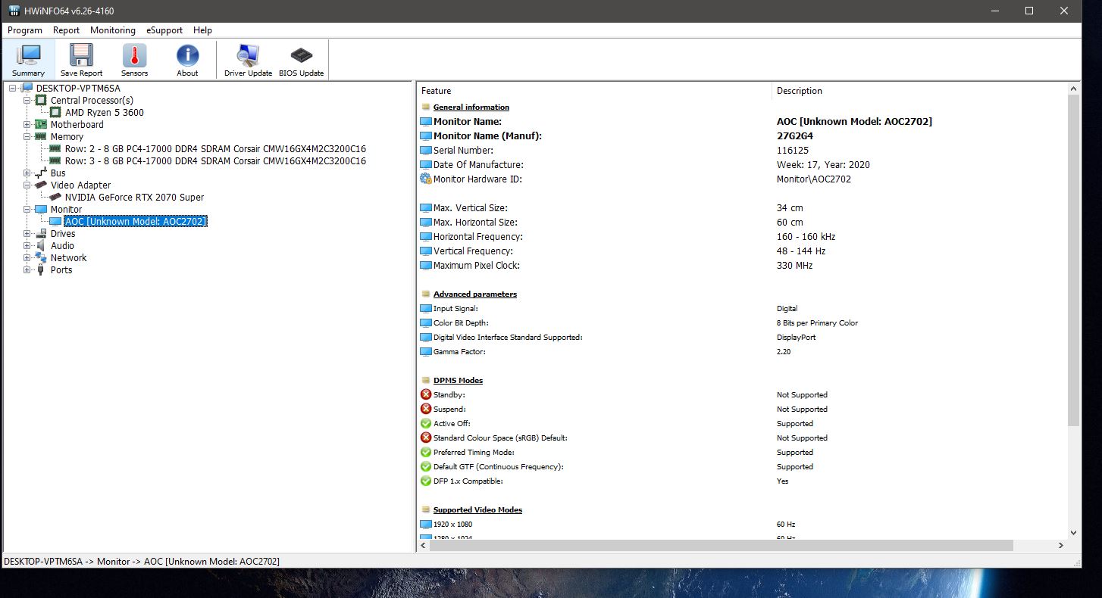Click the Date Of Manufacture value

[823, 165]
